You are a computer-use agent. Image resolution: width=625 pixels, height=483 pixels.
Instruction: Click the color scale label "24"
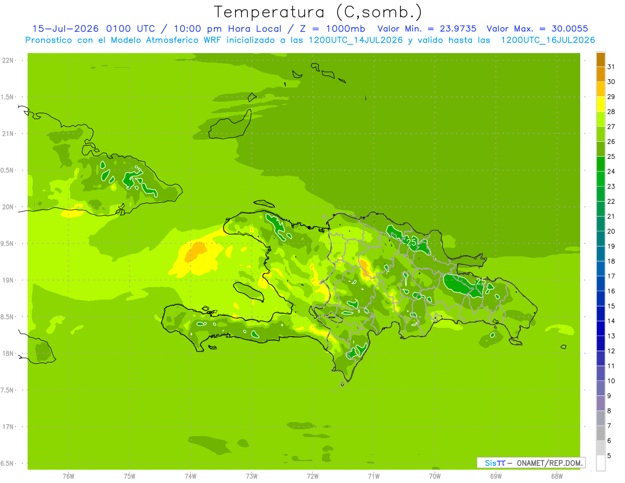tap(611, 171)
